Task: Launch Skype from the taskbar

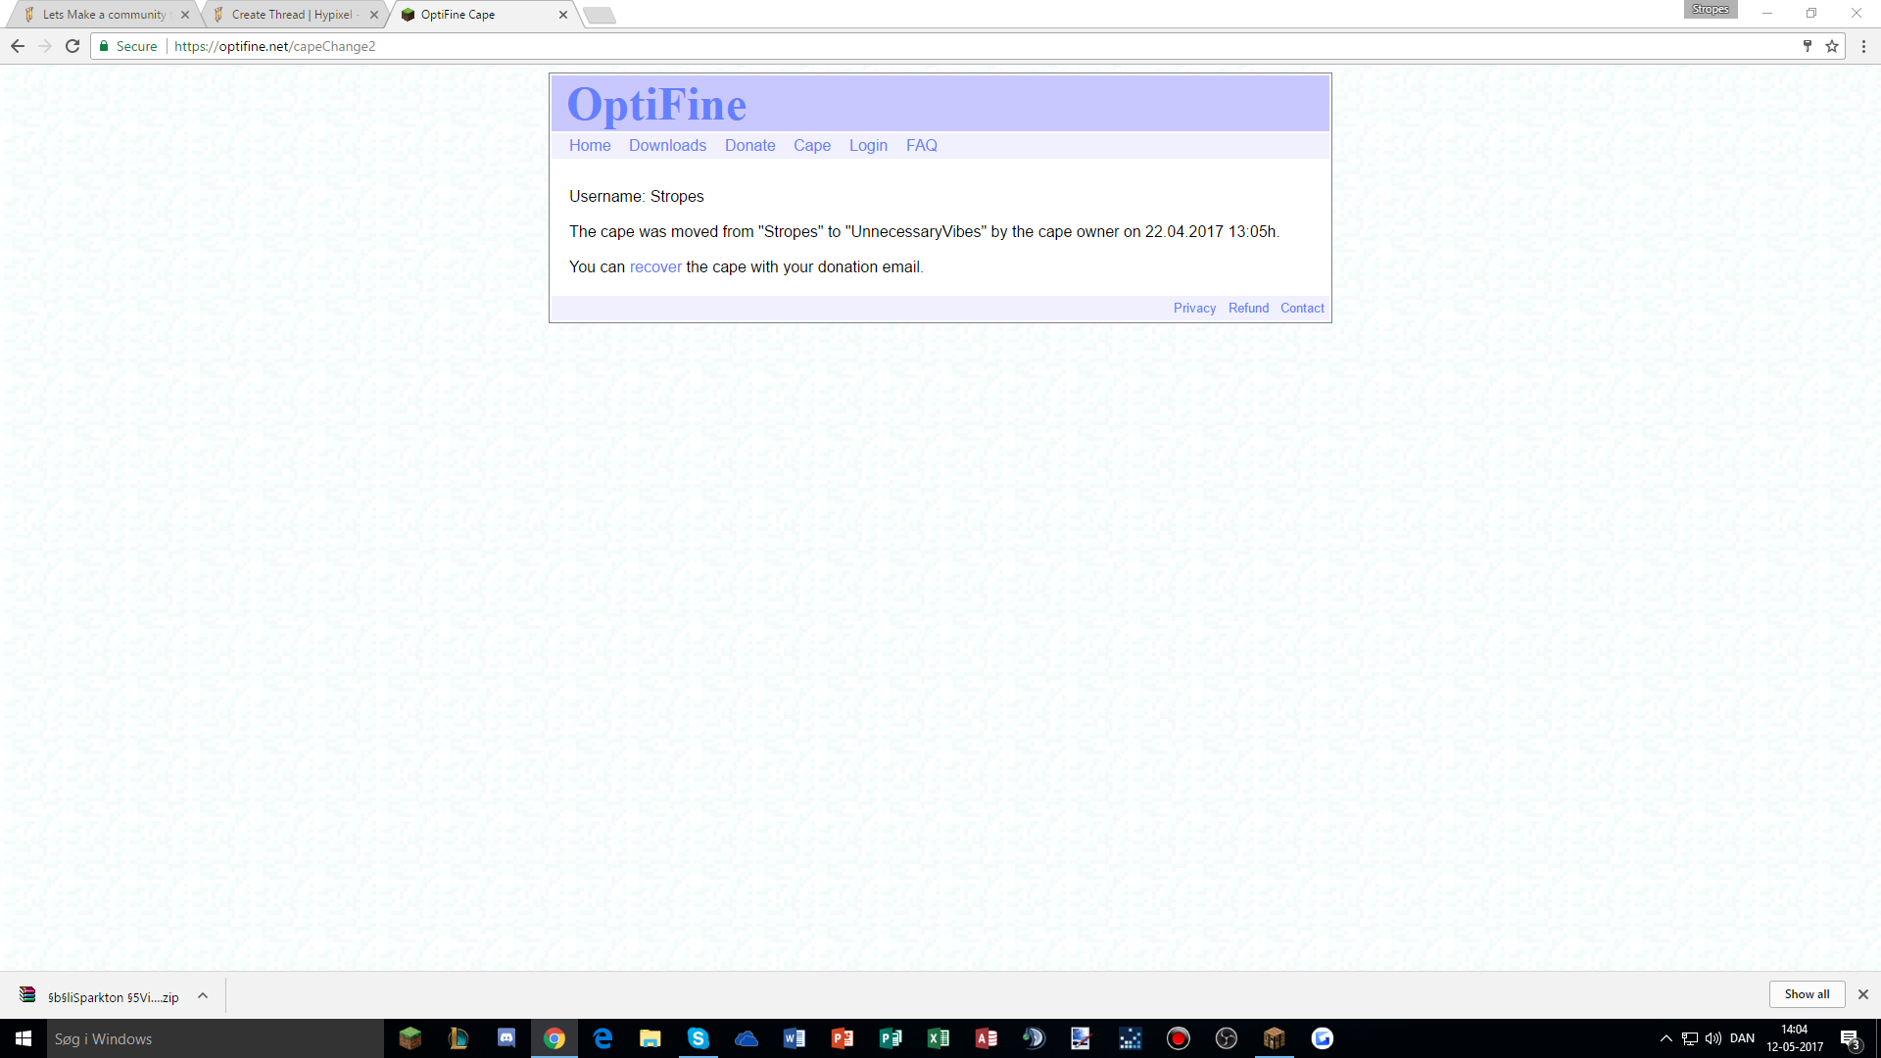Action: [698, 1038]
